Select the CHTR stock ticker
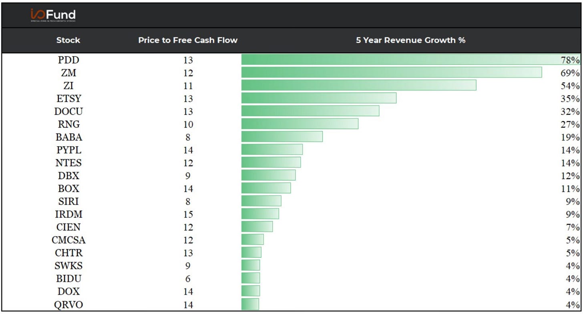This screenshot has width=583, height=314. 68,252
